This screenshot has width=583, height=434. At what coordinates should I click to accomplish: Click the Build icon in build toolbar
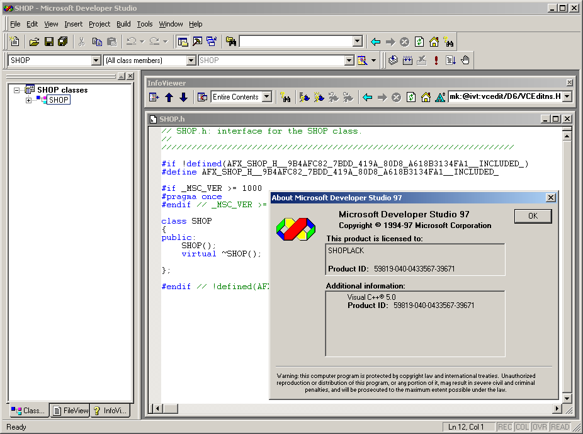coord(407,60)
